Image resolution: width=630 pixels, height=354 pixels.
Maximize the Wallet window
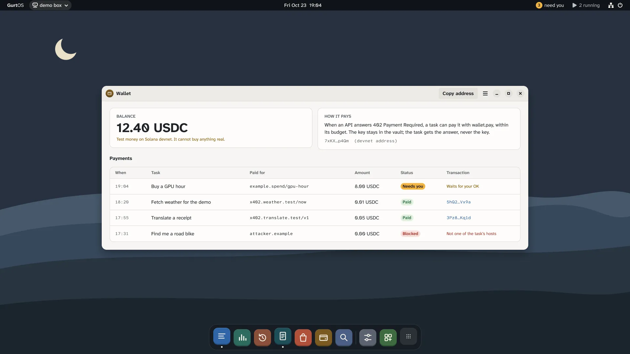(509, 93)
